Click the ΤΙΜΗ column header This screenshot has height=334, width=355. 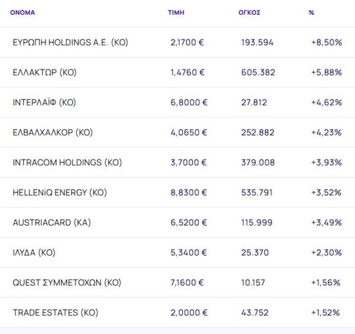[176, 12]
